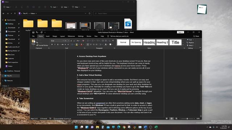Viewport: 232px width, 130px height.
Task: Activate the Format Painter tool
Action: (x=42, y=45)
